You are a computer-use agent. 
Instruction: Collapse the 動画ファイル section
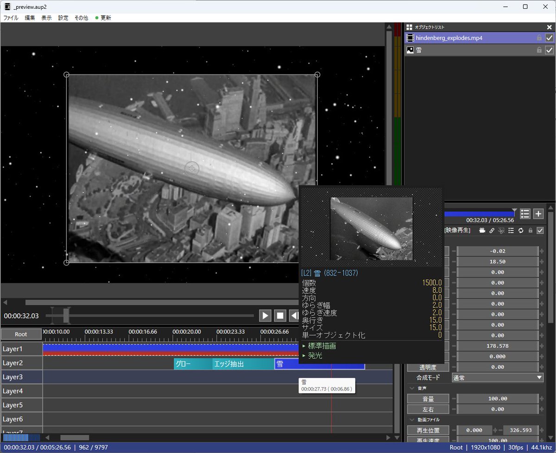click(412, 420)
